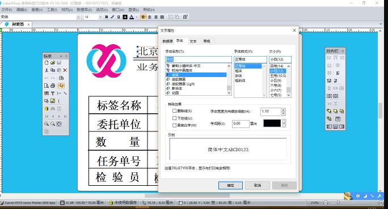
Task: Open the font color dropdown arrow in dialog
Action: (284, 123)
